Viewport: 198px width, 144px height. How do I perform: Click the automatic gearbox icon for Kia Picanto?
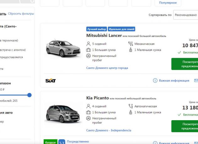click(x=130, y=106)
